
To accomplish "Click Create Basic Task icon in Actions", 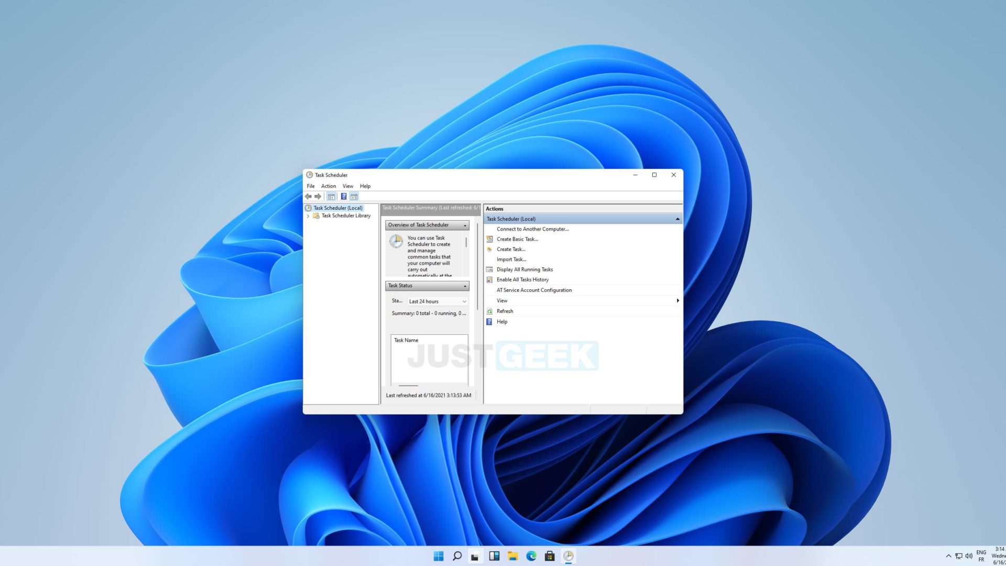I will click(489, 239).
